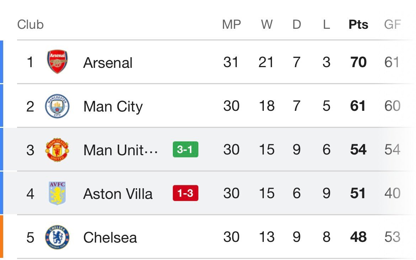Click the Club column header
The height and width of the screenshot is (260, 416).
coord(30,25)
